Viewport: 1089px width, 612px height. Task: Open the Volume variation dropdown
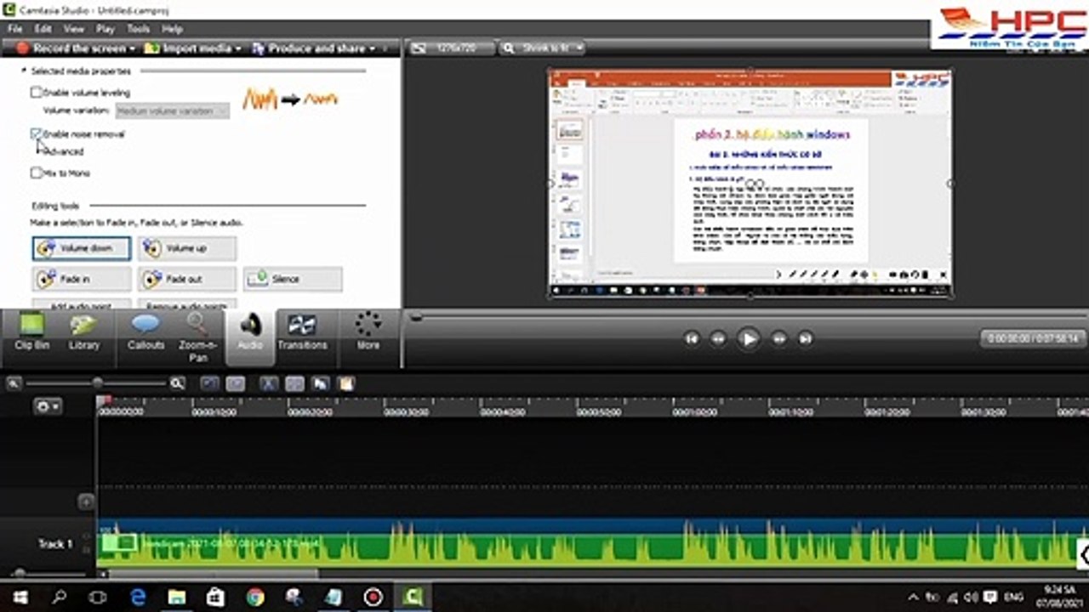pos(172,110)
